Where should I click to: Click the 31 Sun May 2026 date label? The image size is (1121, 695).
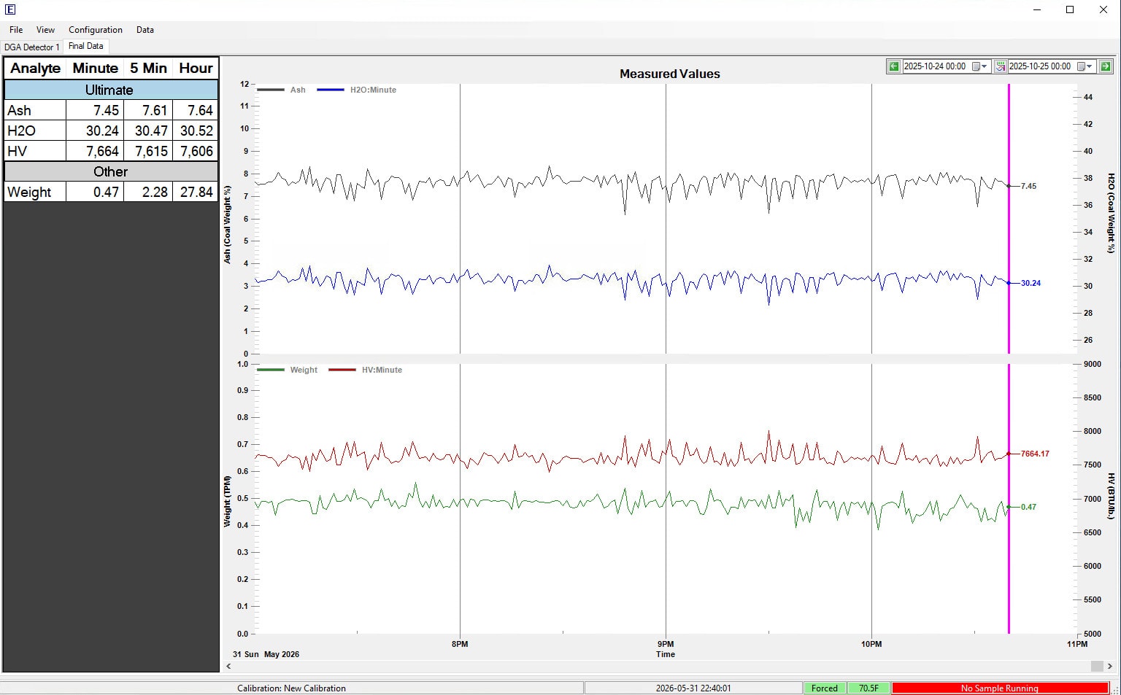(x=266, y=654)
